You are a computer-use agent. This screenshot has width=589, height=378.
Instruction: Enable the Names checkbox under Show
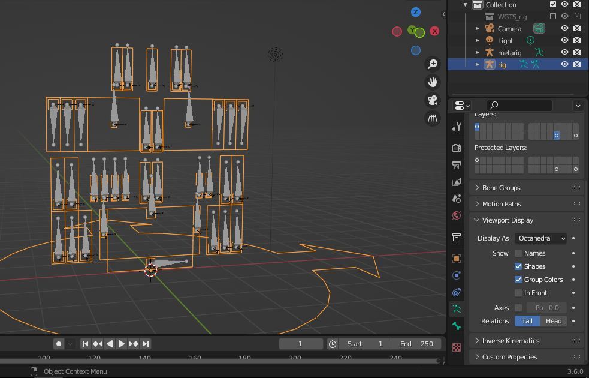(518, 253)
